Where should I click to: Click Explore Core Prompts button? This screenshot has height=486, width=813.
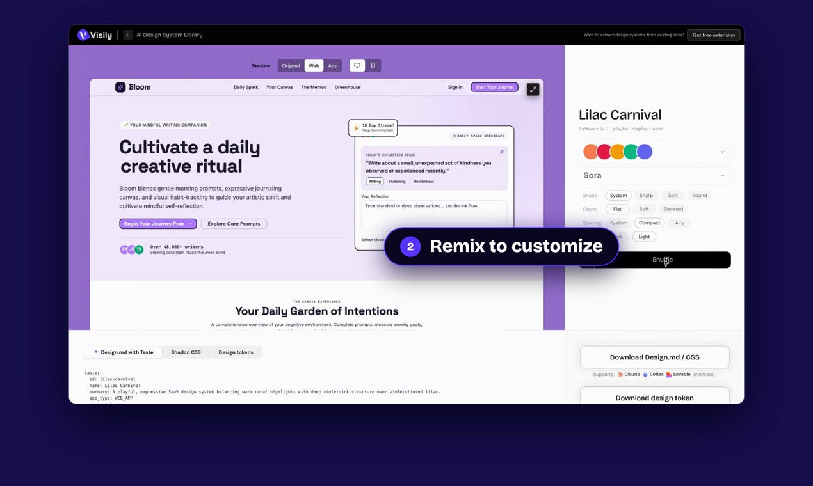click(x=234, y=224)
